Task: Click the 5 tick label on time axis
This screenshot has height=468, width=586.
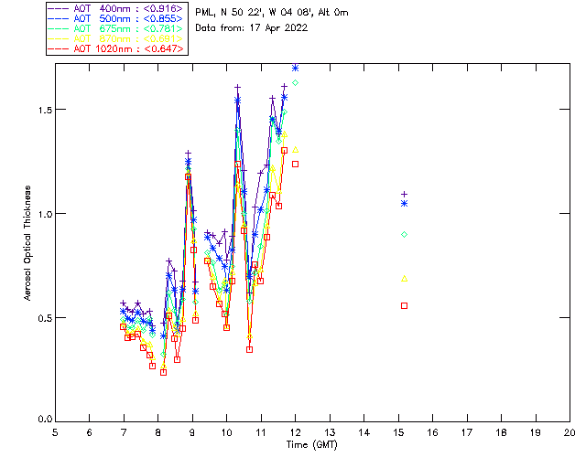Action: click(x=55, y=431)
